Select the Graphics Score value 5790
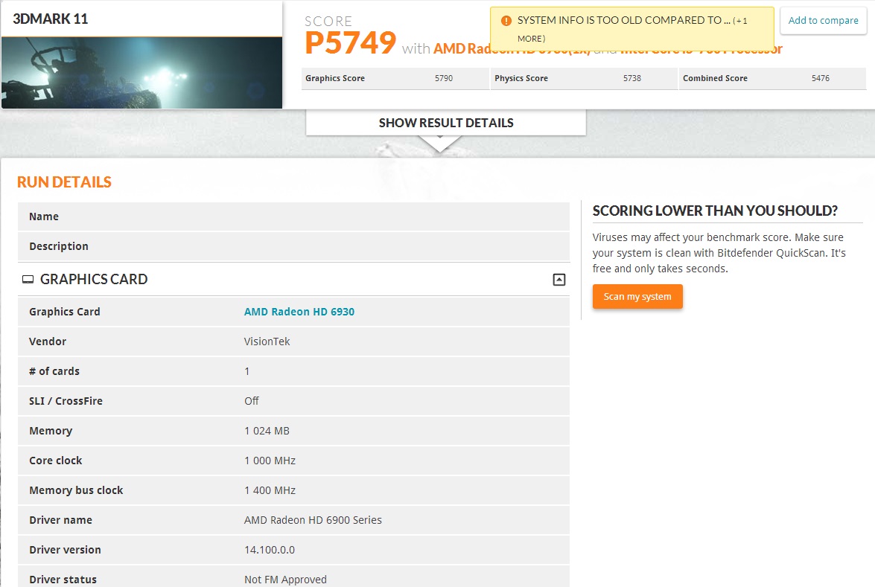The width and height of the screenshot is (875, 587). tap(444, 78)
